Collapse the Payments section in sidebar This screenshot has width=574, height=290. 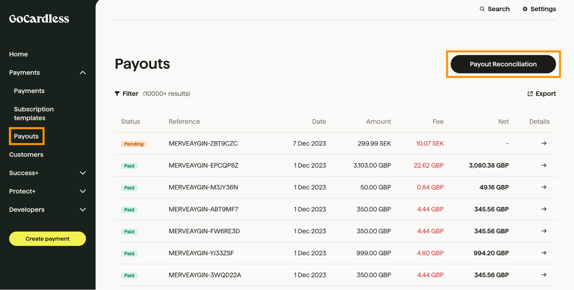pos(83,72)
